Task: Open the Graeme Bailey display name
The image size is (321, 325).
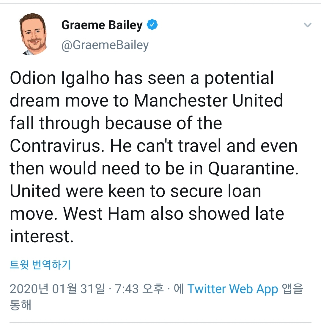Action: [102, 25]
